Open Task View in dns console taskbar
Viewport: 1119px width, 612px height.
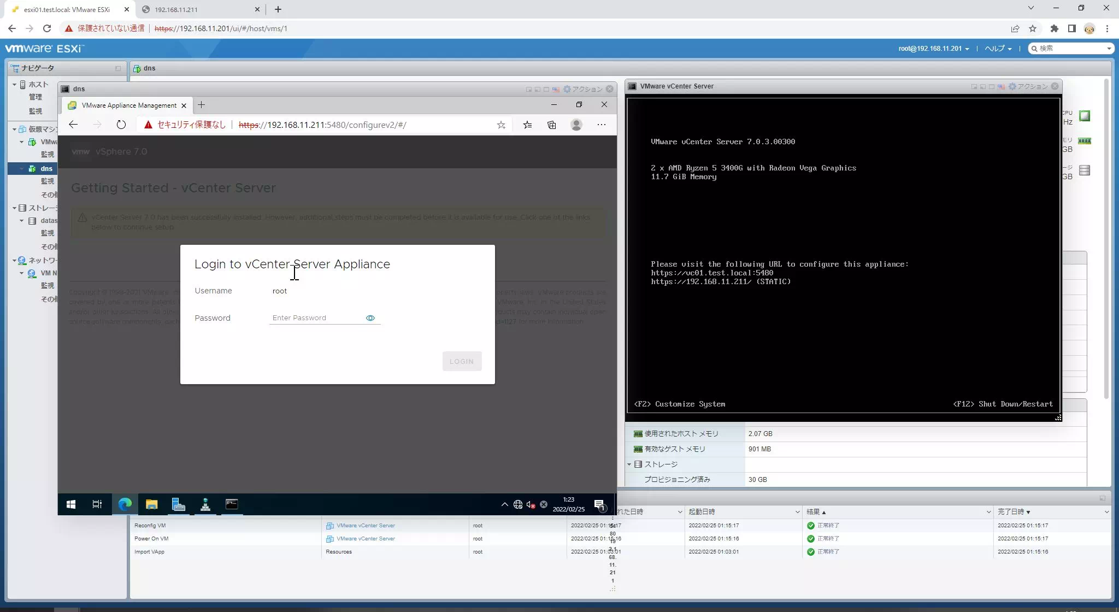coord(97,504)
